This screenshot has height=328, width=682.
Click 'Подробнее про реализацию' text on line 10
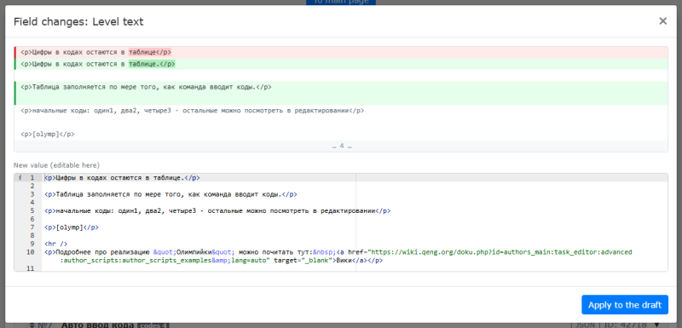click(103, 252)
